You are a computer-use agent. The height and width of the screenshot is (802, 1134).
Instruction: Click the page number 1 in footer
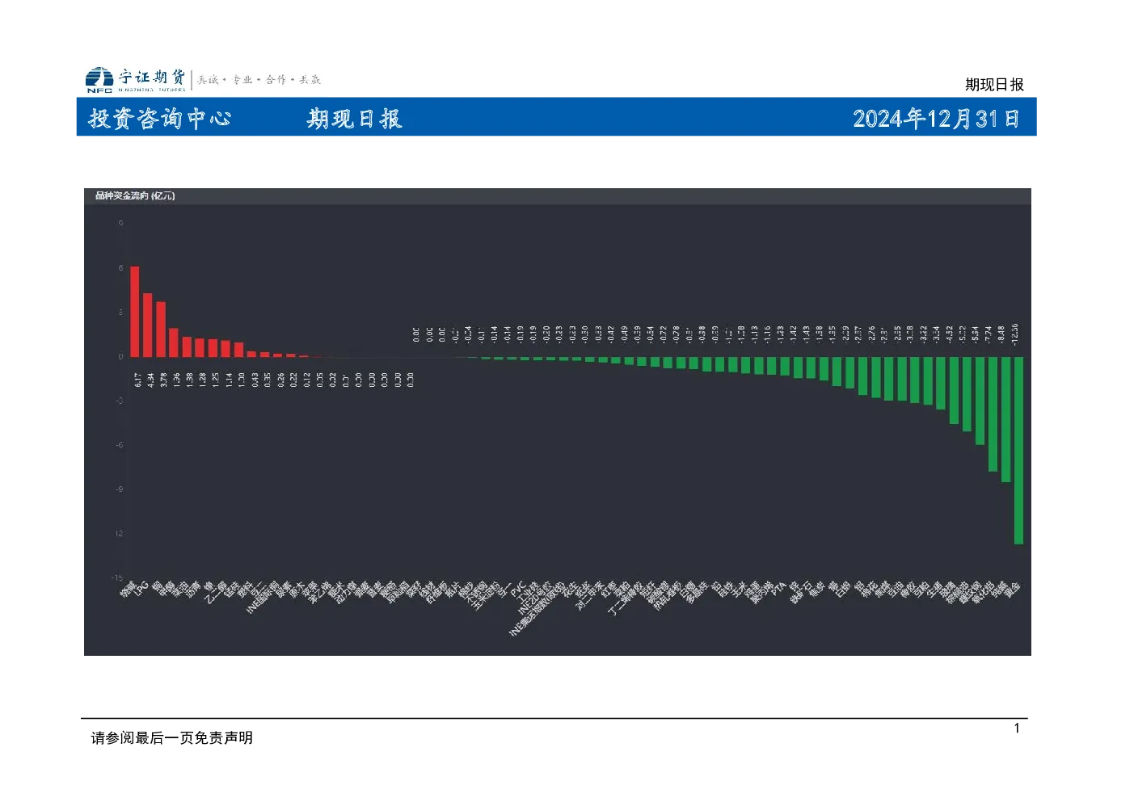click(1017, 729)
